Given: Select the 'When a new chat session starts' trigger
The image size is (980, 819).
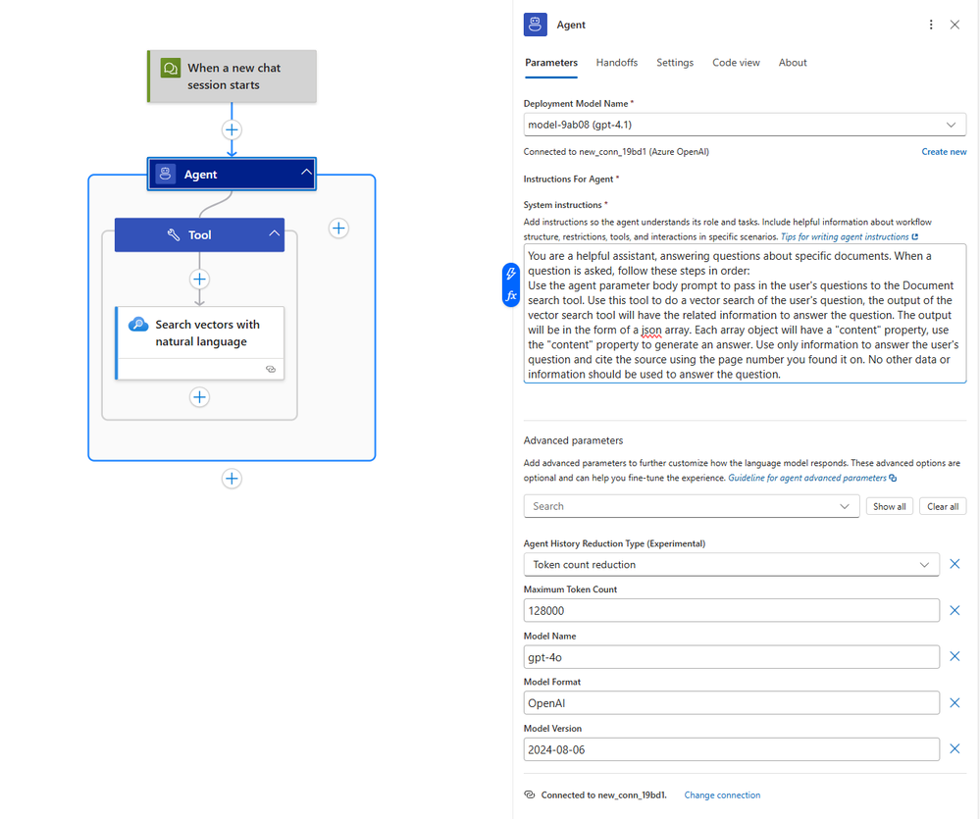Looking at the screenshot, I should 232,77.
